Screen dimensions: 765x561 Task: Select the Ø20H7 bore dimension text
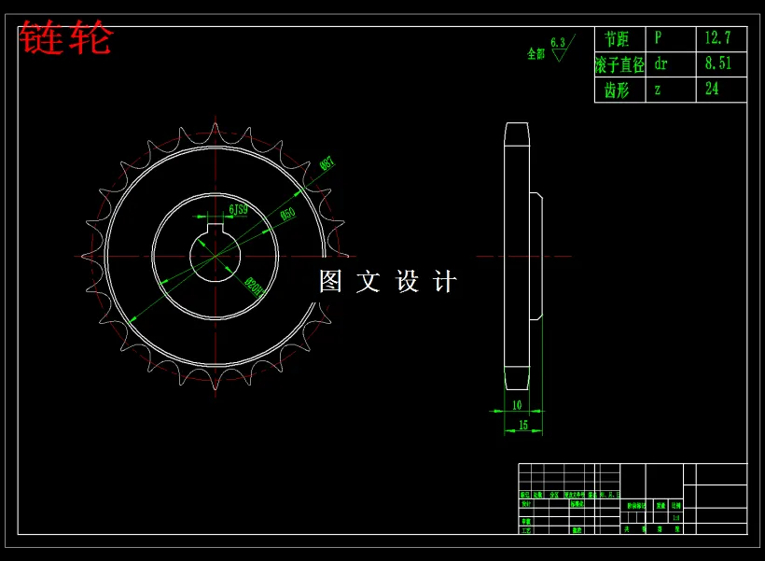254,288
